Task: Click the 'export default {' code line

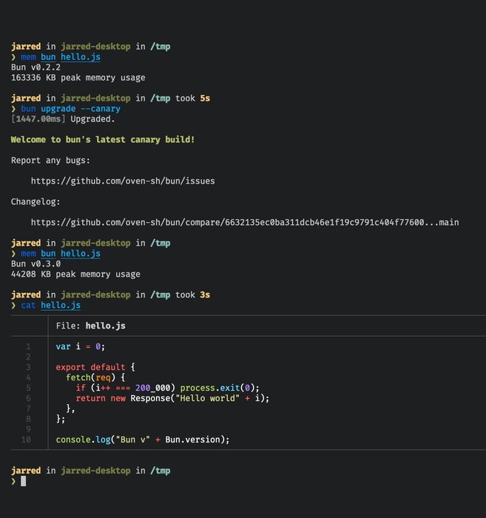Action: [x=95, y=367]
